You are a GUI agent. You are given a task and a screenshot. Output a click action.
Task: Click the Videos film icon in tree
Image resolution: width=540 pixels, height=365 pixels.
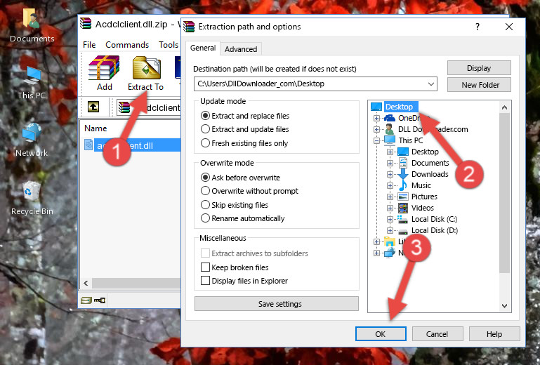[403, 208]
